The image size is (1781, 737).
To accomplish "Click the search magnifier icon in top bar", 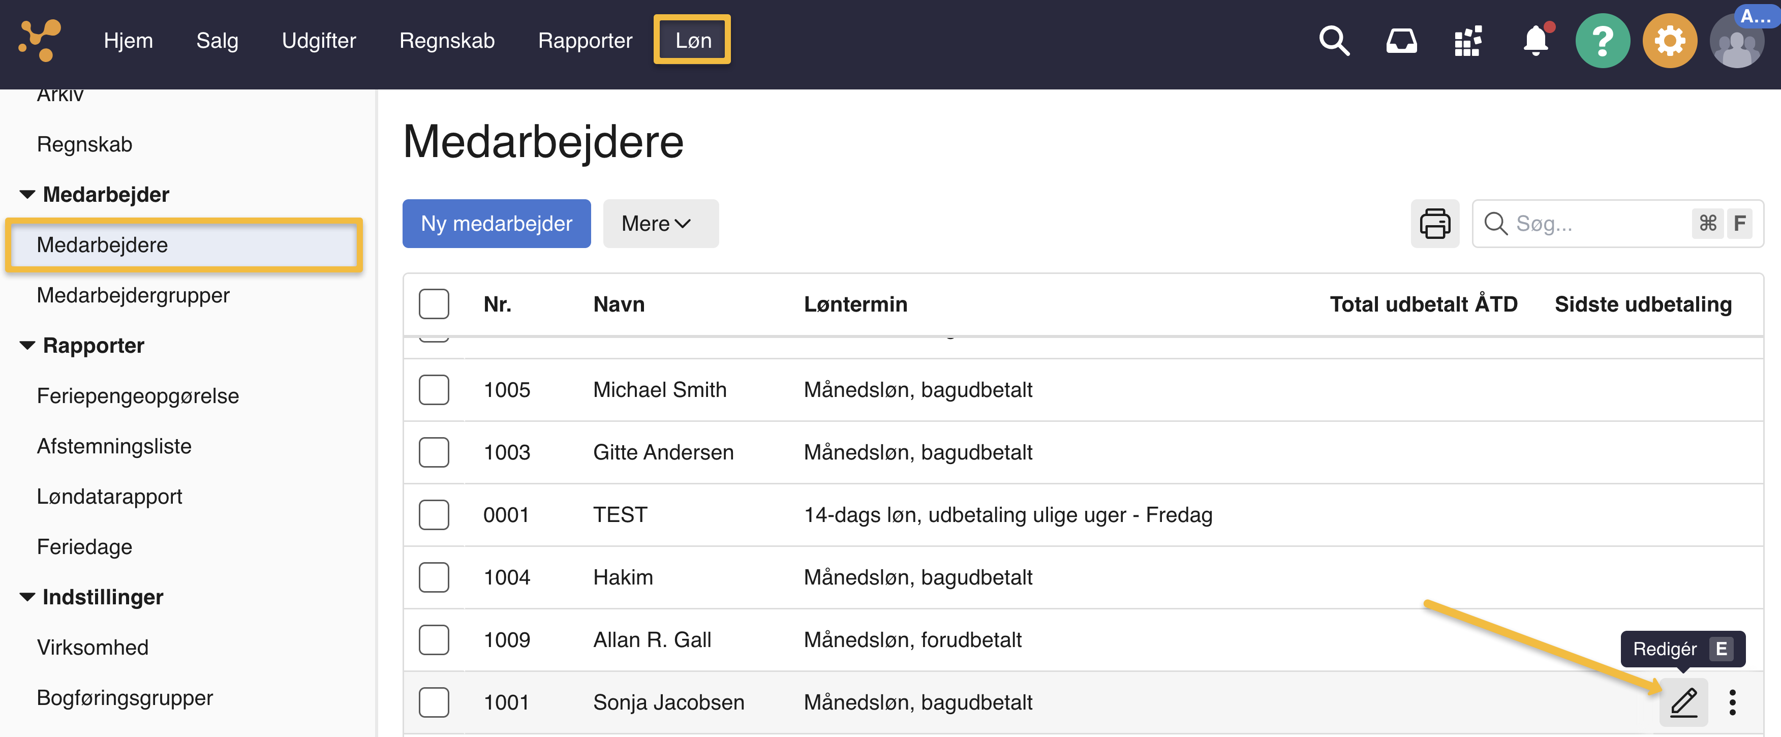I will click(1333, 41).
